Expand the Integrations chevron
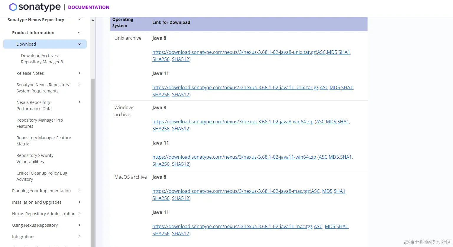This screenshot has height=247, width=453. coord(79,236)
